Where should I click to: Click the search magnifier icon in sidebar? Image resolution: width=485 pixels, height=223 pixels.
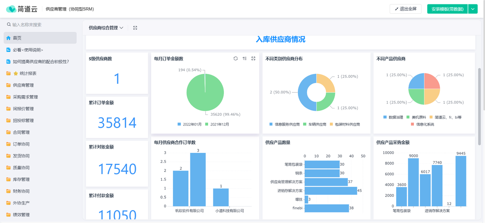point(9,25)
